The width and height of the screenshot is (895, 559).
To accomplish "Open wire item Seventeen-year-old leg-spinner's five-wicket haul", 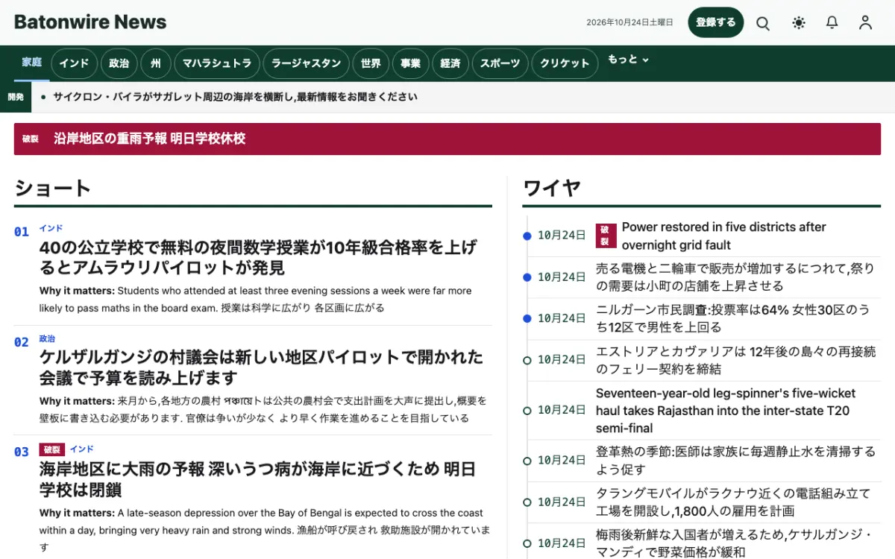I will 726,411.
